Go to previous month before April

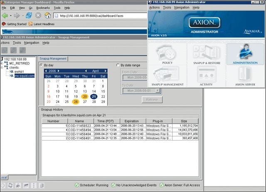86,71
